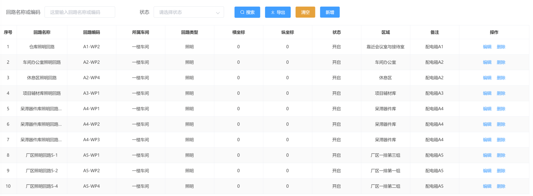The height and width of the screenshot is (196, 533).
Task: Click the orange 清空 button
Action: click(305, 12)
